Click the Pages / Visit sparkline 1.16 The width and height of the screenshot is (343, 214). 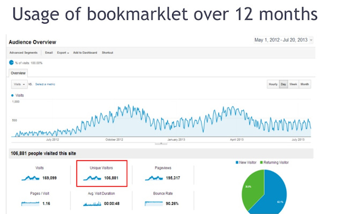(30, 204)
